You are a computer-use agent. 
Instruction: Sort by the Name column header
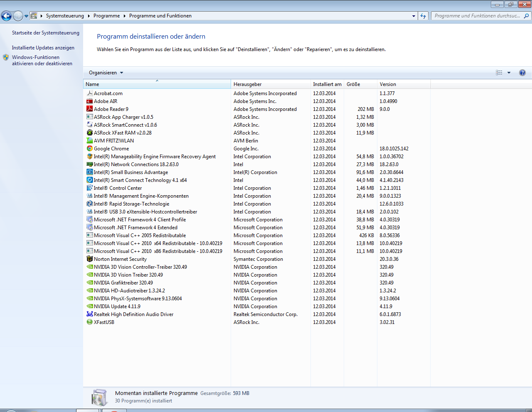click(x=157, y=84)
